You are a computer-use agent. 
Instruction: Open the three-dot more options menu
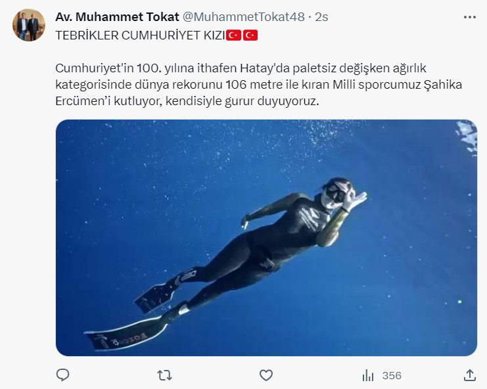(470, 17)
